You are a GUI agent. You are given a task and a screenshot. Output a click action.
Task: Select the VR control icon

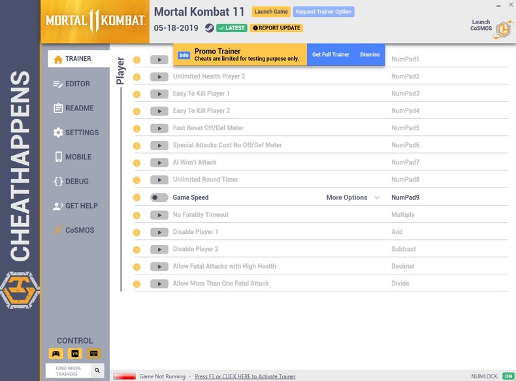(x=75, y=354)
